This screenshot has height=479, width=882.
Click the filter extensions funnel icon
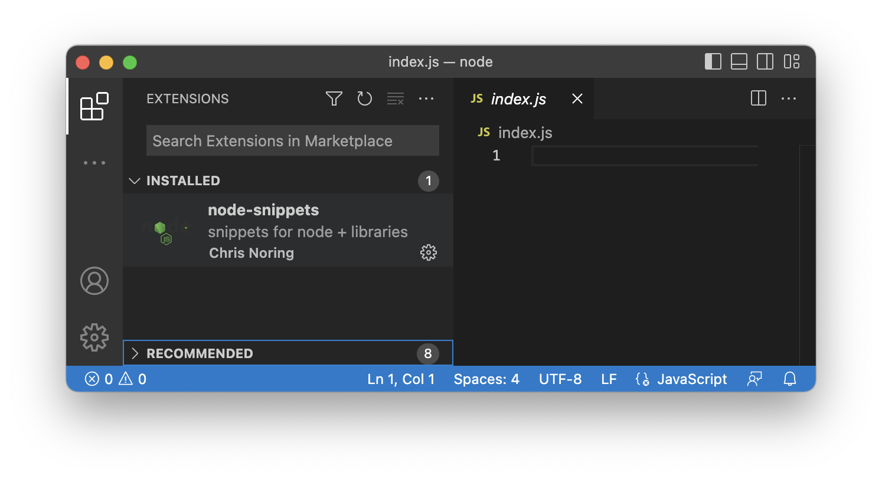pyautogui.click(x=334, y=99)
